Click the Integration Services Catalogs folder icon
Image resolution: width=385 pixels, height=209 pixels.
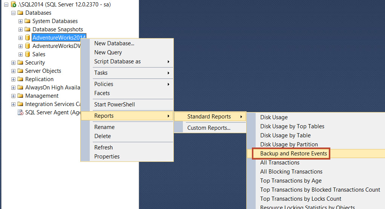click(x=20, y=104)
